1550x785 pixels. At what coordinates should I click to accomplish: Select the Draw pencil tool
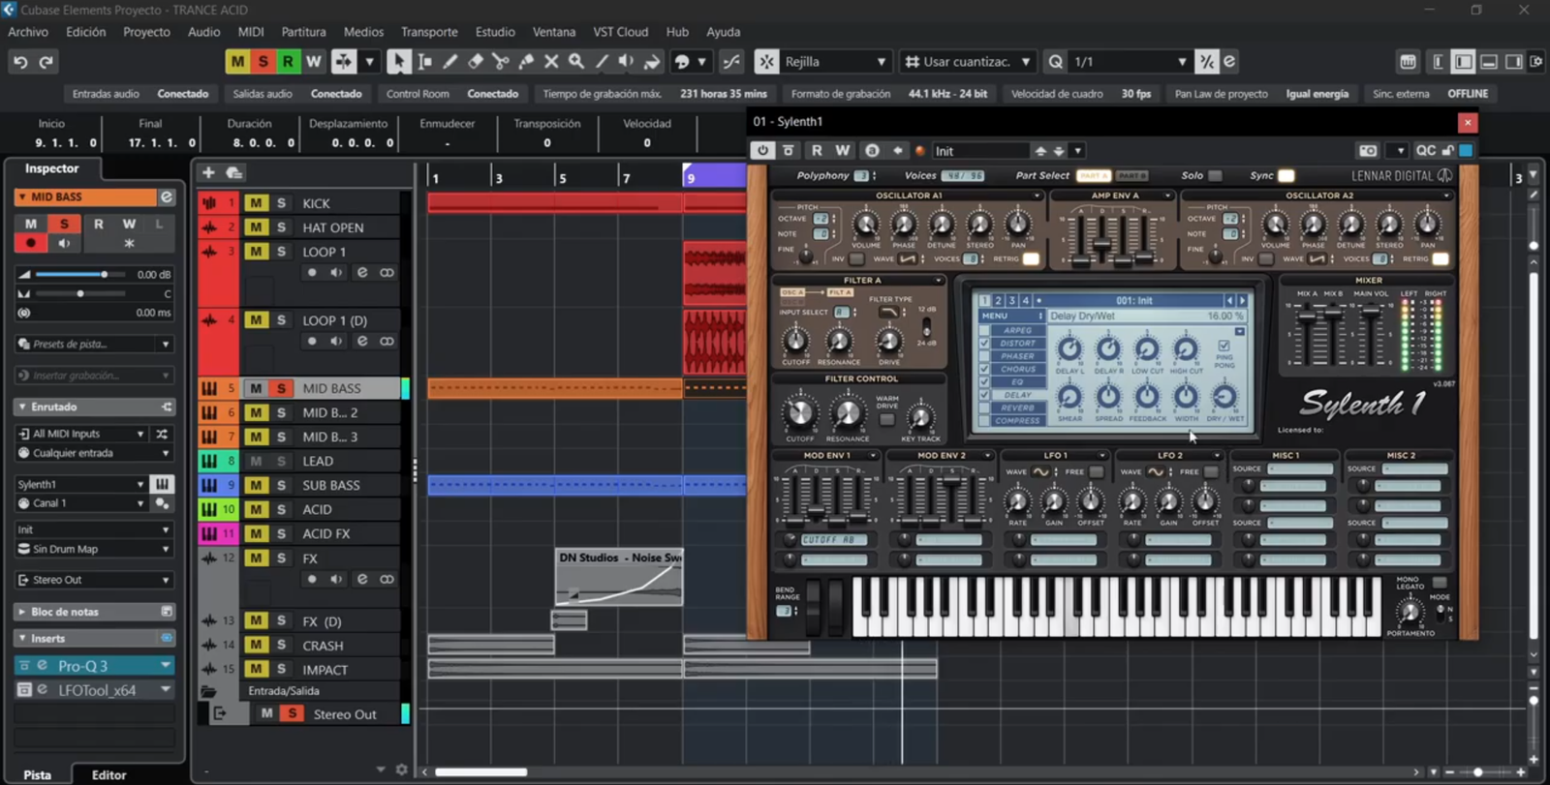pyautogui.click(x=450, y=62)
